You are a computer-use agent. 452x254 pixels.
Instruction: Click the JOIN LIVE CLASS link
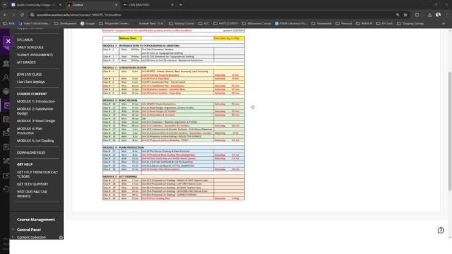pyautogui.click(x=29, y=74)
